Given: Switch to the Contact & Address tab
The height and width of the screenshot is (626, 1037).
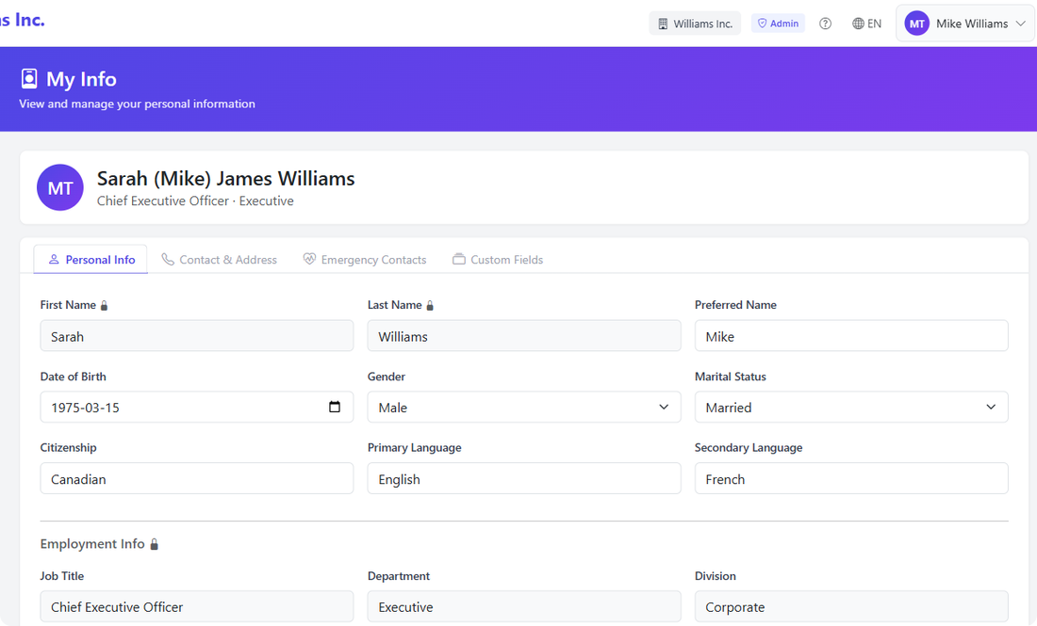Looking at the screenshot, I should [220, 259].
